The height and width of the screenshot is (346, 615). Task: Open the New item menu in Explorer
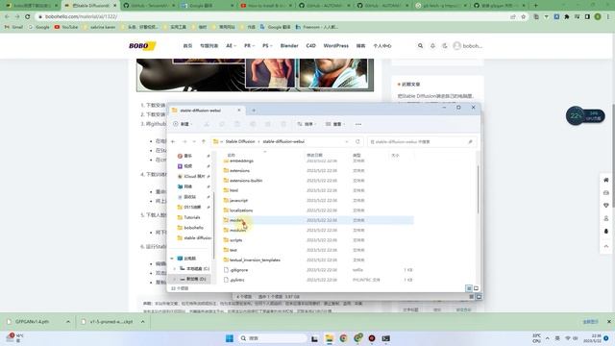[183, 124]
